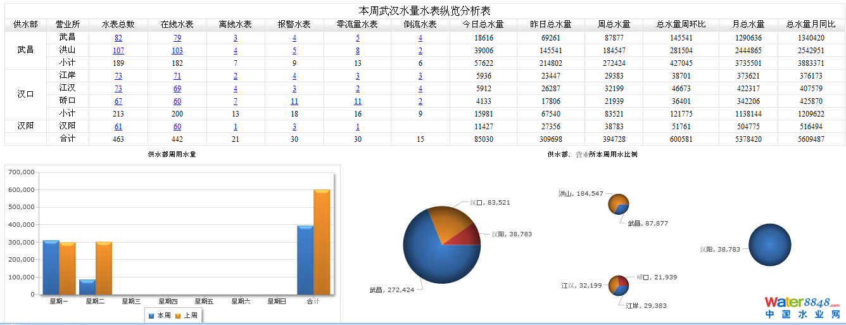The height and width of the screenshot is (325, 846).
Task: Click the solid blue 汉阳 pie chart
Action: coord(769,246)
